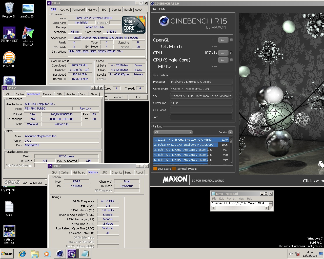This screenshot has height=259, width=324.
Task: Click the Core Speed 4009.09 MHz value
Action: tap(80, 65)
